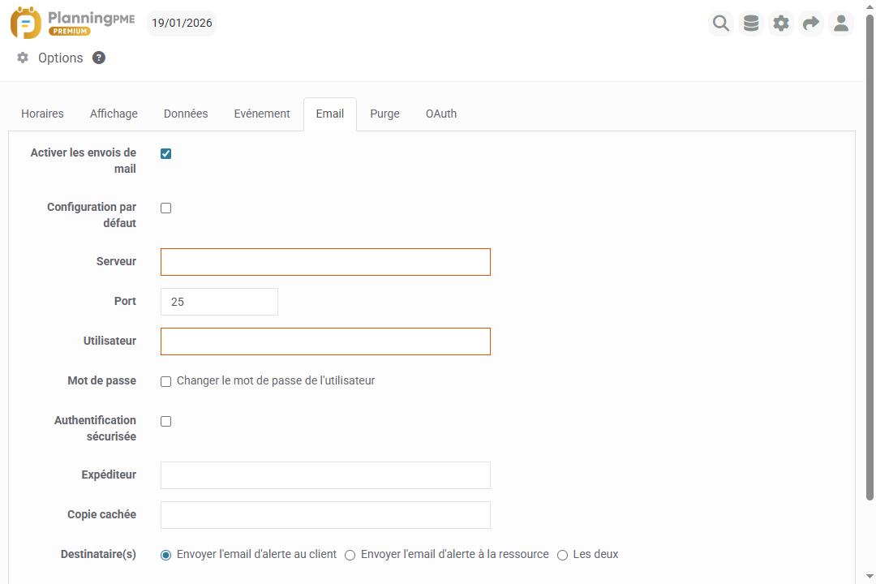The width and height of the screenshot is (876, 584).
Task: Open the search magnifier icon
Action: [x=721, y=24]
